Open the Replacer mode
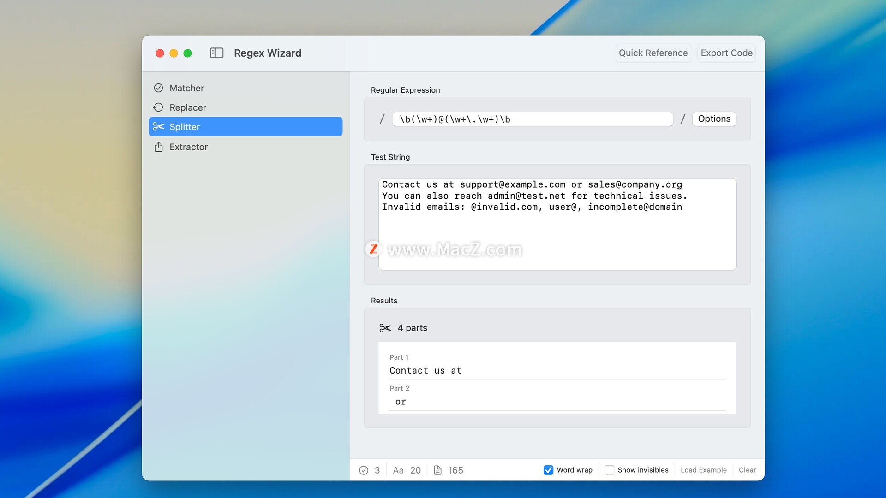The height and width of the screenshot is (498, 886). point(187,107)
